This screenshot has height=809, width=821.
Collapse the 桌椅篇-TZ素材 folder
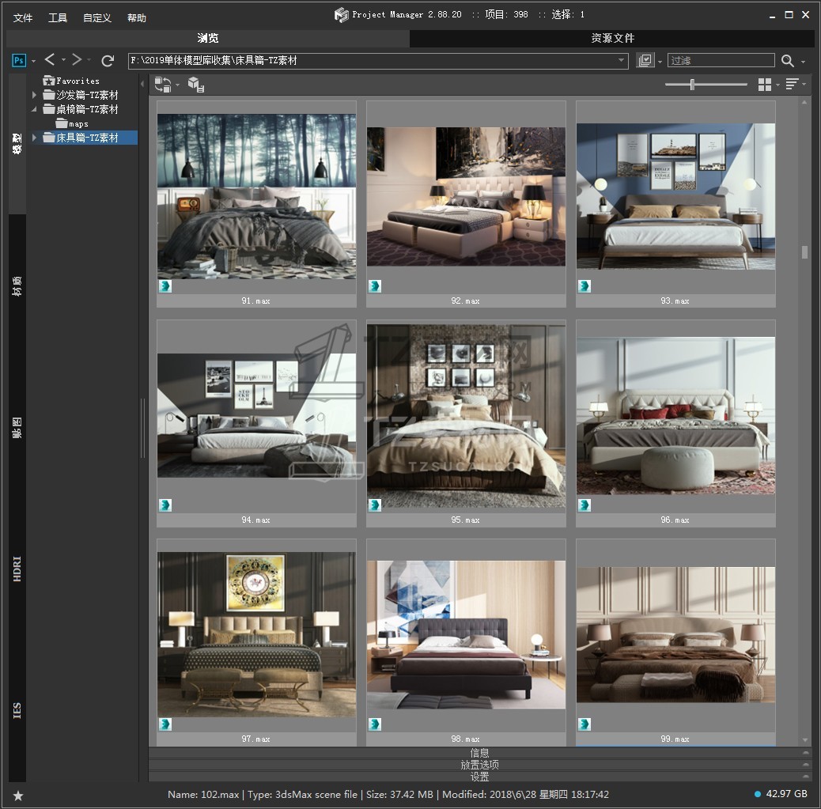tap(34, 109)
